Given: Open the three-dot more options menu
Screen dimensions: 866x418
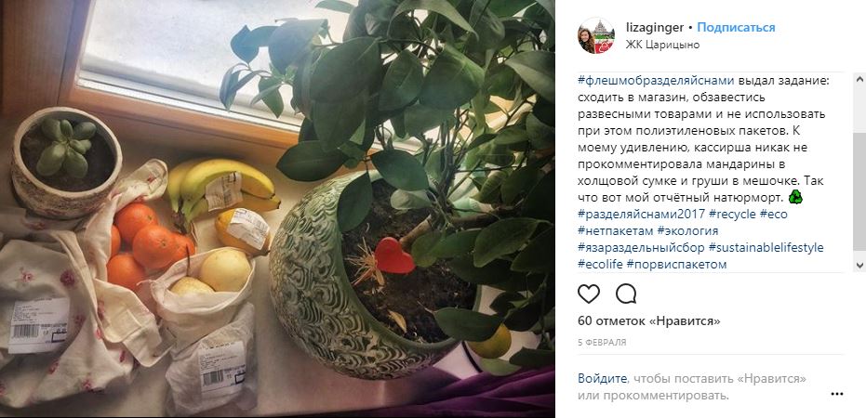Looking at the screenshot, I should (837, 394).
